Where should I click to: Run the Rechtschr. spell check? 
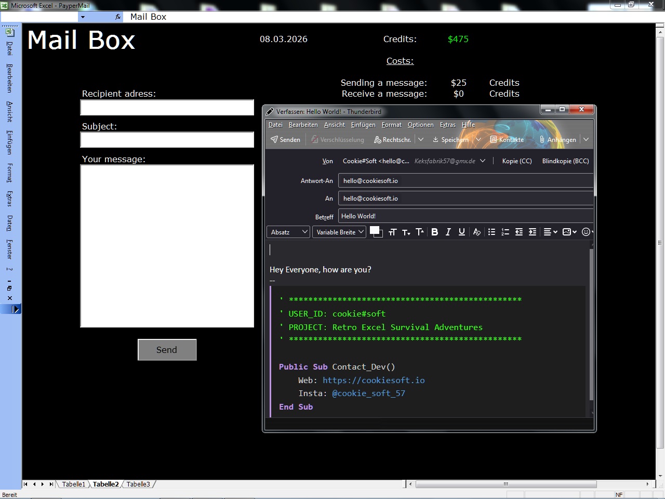pos(392,140)
